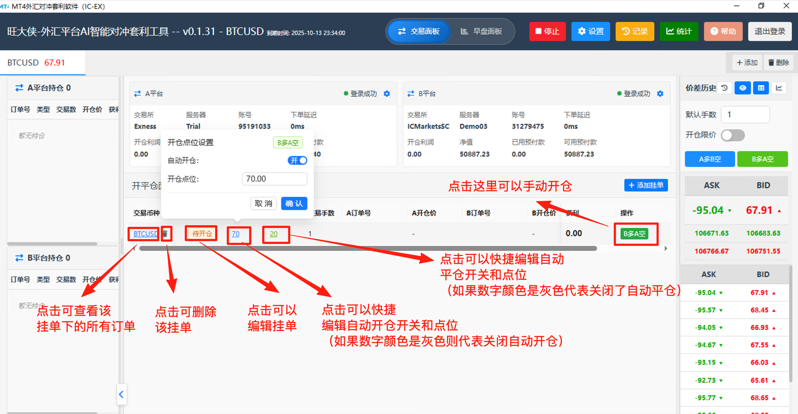This screenshot has height=414, width=798.
Task: Click the price history refresh icon
Action: coord(724,88)
